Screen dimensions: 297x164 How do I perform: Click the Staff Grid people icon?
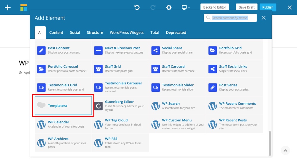click(x=98, y=69)
